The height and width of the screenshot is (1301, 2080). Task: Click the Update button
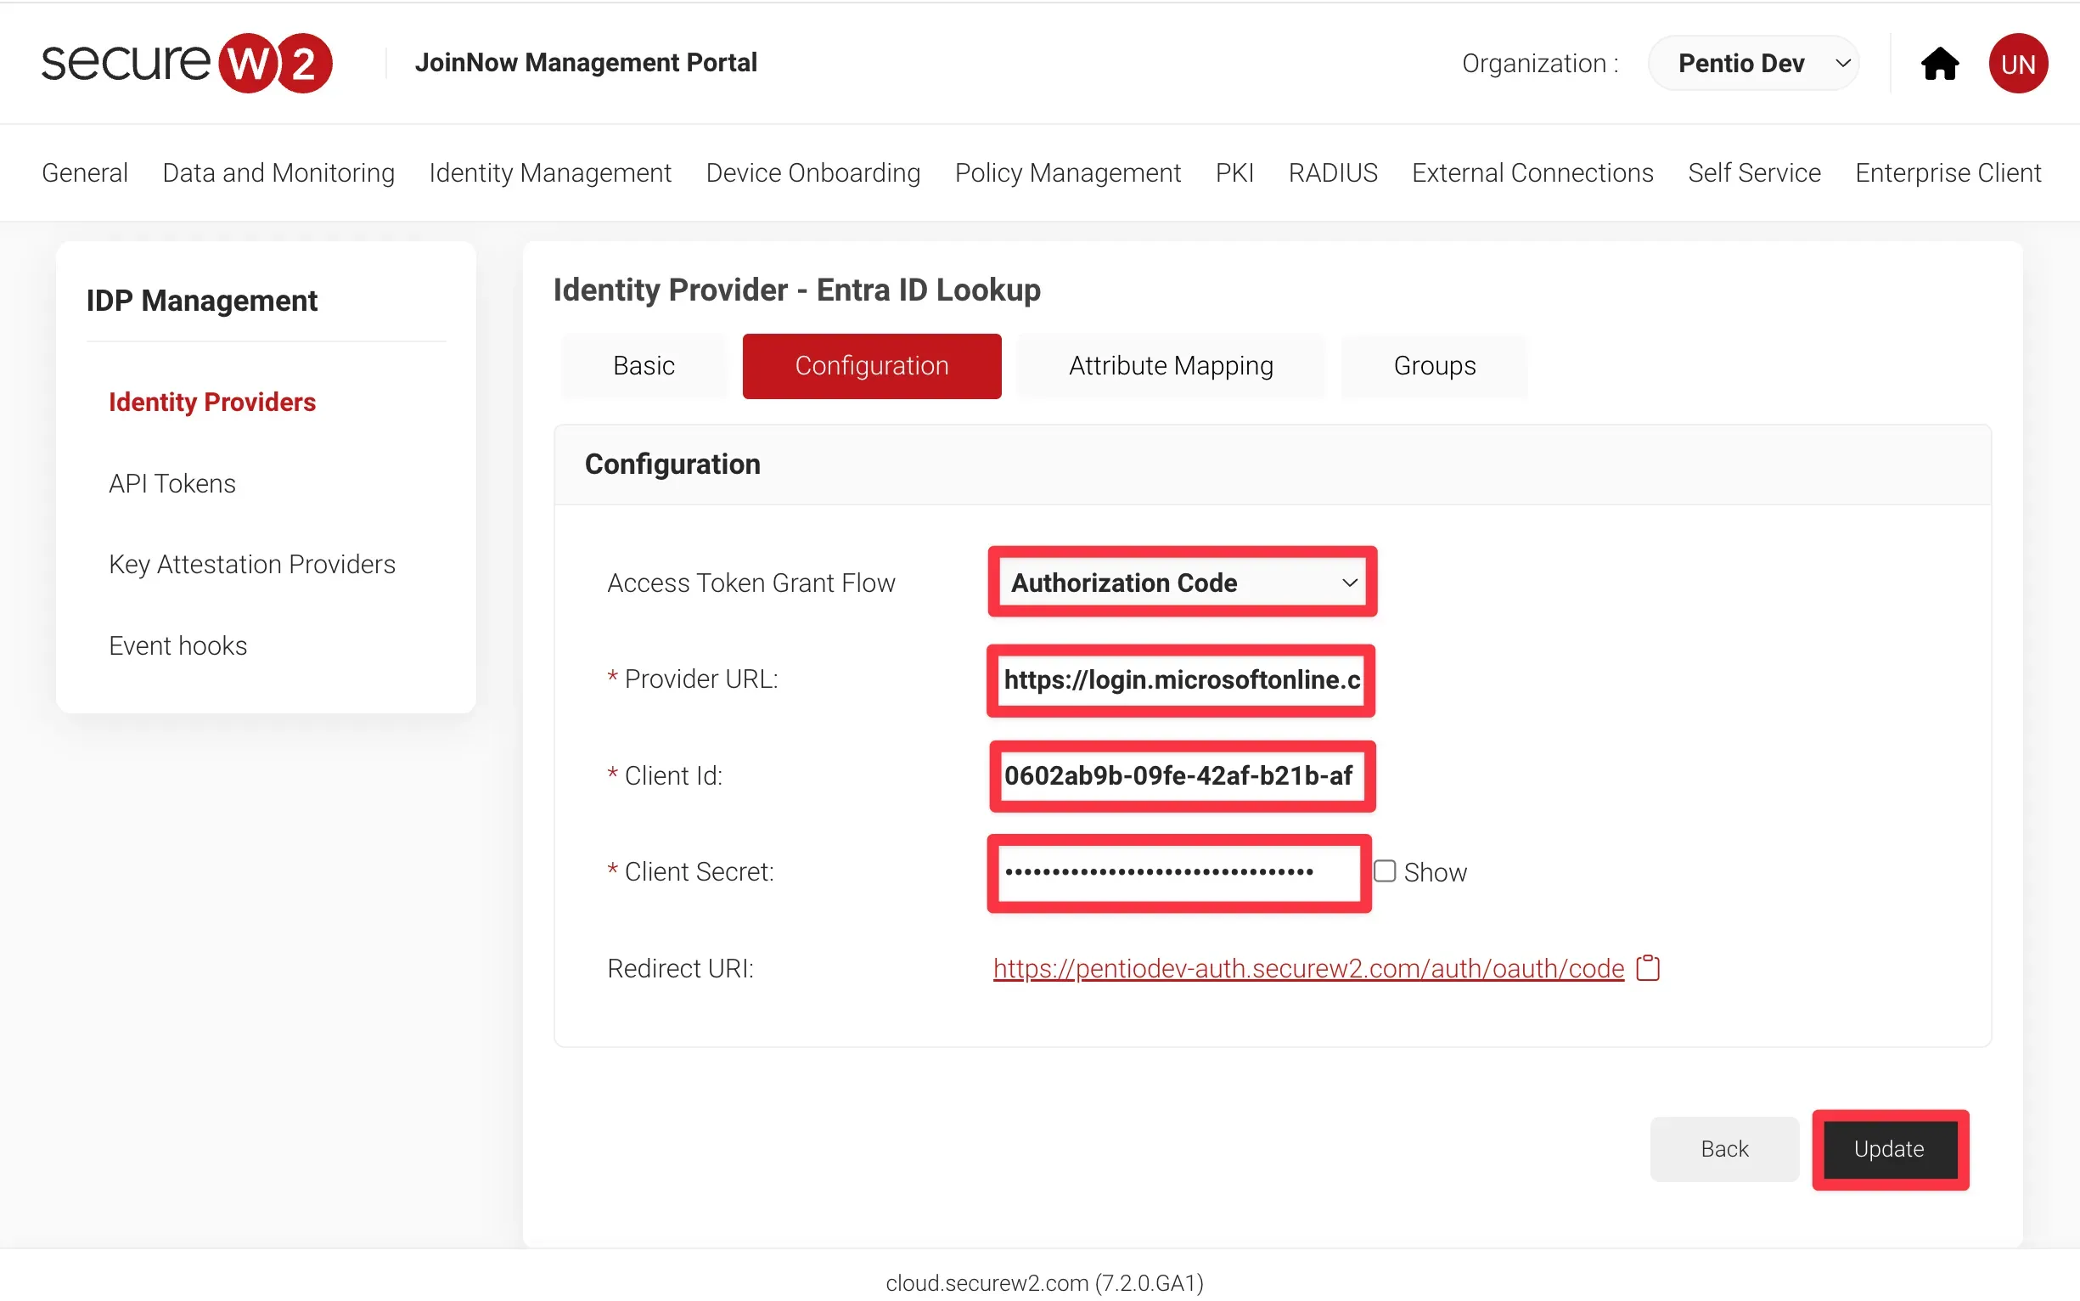[1889, 1149]
